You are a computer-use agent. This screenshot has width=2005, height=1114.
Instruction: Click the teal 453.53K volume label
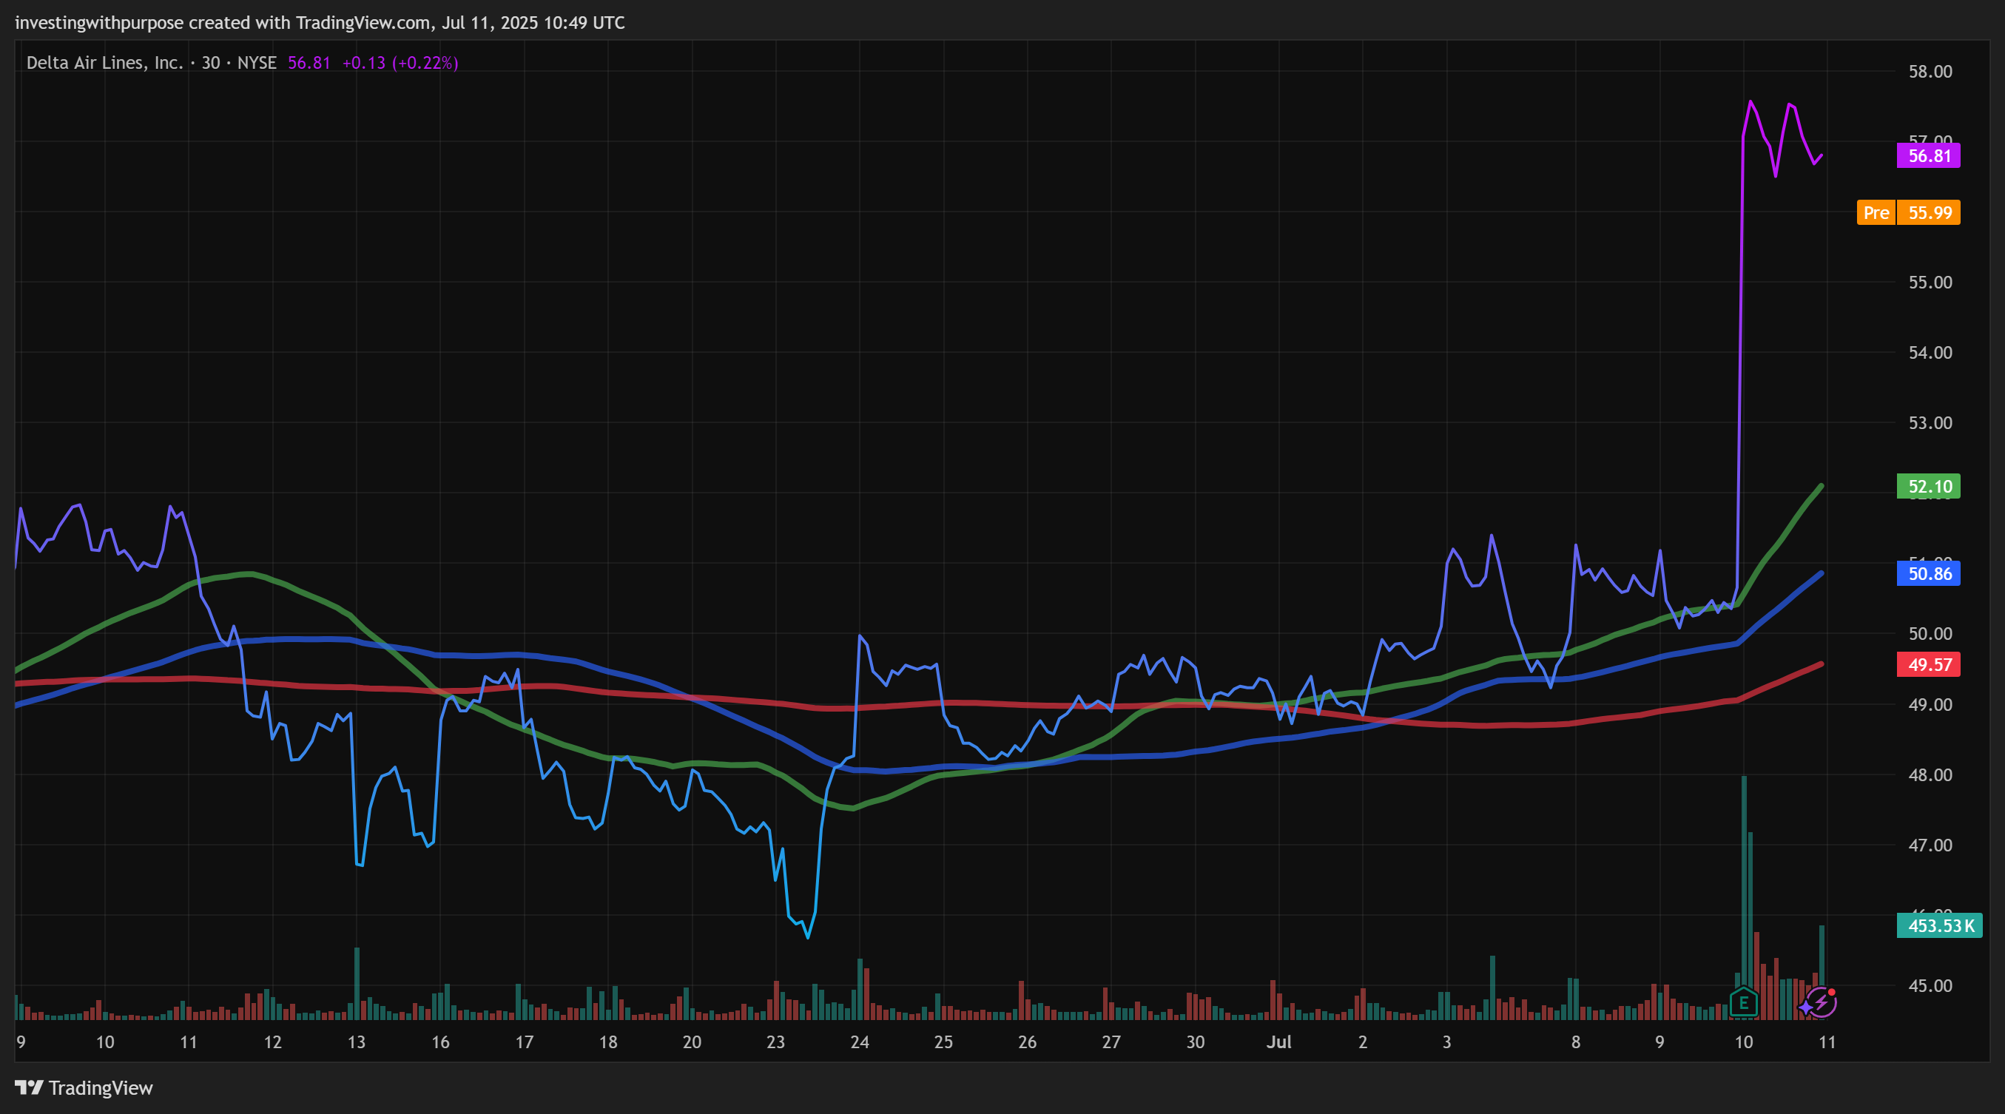[x=1940, y=925]
